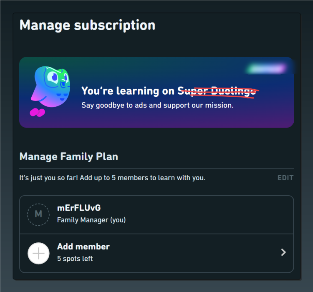Viewport: 313px width, 292px height.
Task: Click the dashed M avatar circle
Action: pyautogui.click(x=38, y=214)
